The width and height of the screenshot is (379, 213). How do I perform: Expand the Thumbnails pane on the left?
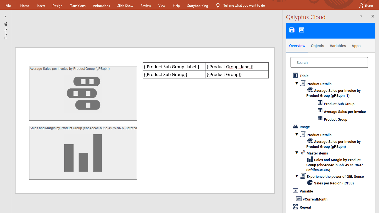5,16
